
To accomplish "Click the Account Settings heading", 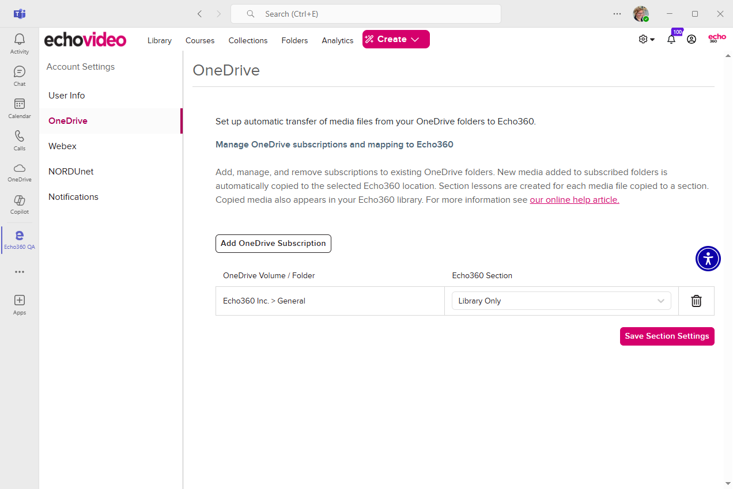I will click(x=81, y=67).
